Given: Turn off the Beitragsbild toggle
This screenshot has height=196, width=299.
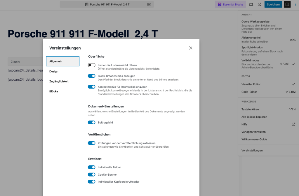Looking at the screenshot, I should [x=92, y=123].
